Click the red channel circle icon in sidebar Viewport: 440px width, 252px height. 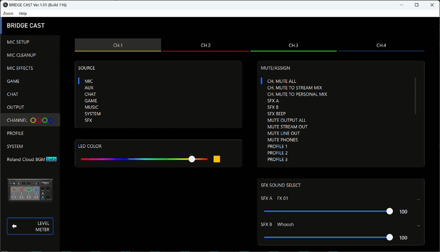[x=39, y=120]
